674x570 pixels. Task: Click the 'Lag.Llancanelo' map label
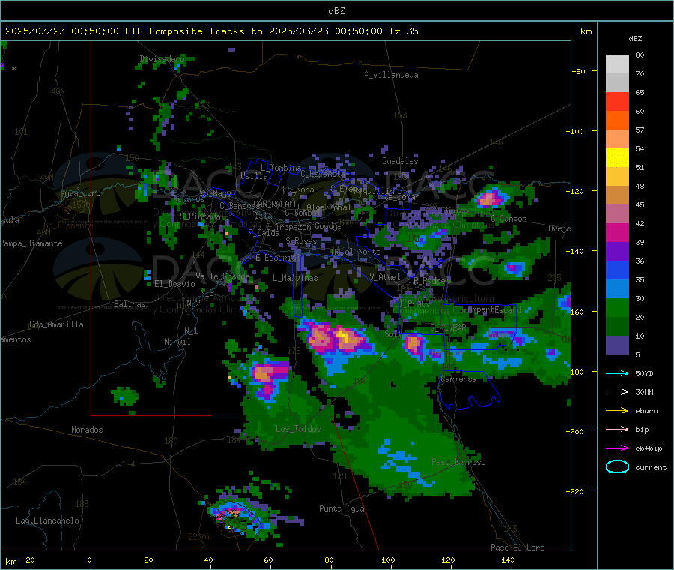pos(47,521)
